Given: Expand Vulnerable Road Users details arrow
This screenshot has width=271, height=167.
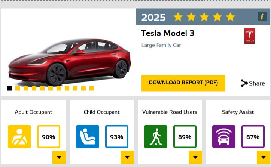Looking at the screenshot, I should (x=195, y=157).
